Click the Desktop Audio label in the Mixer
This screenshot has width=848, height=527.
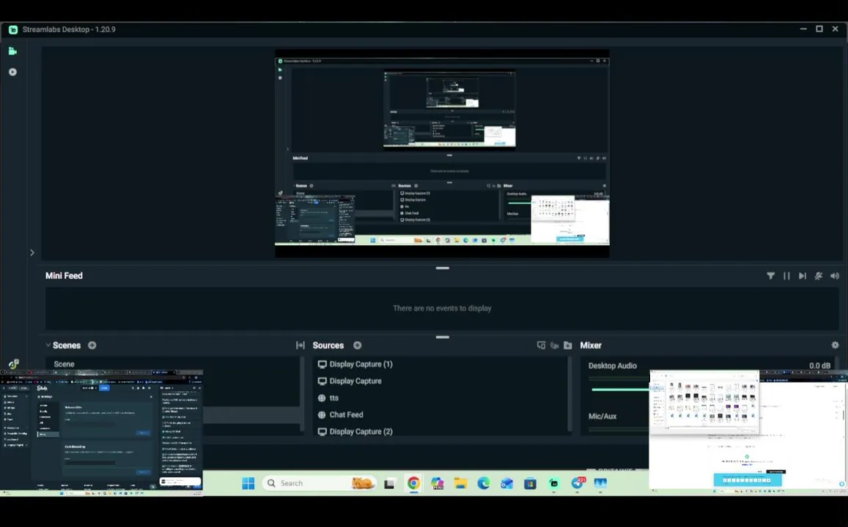point(612,365)
